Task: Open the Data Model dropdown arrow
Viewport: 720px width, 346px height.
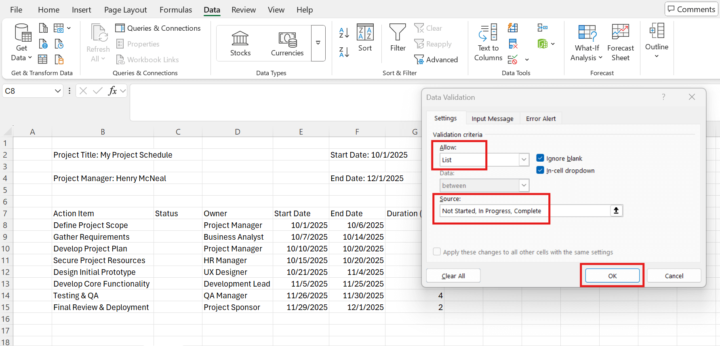Action: tap(553, 44)
